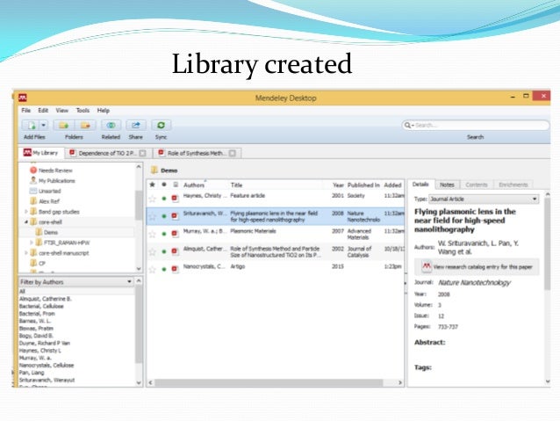Switch to the Enrichments tab
The height and width of the screenshot is (421, 560).
click(513, 185)
